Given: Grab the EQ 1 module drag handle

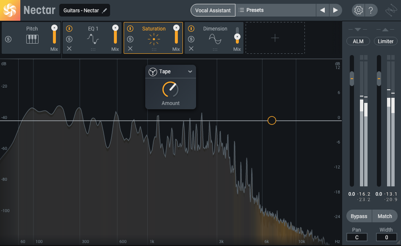Looking at the screenshot, I should point(93,50).
